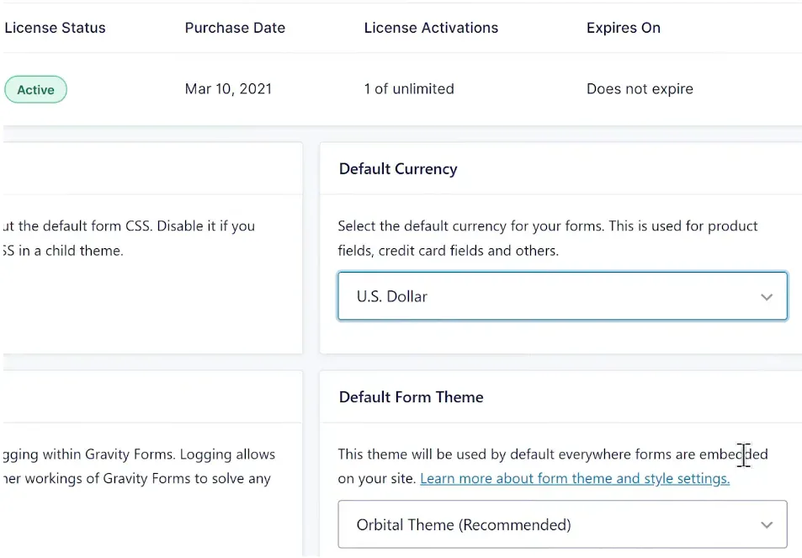
Task: Click the chevron arrow in the U.S. Dollar dropdown
Action: 766,297
